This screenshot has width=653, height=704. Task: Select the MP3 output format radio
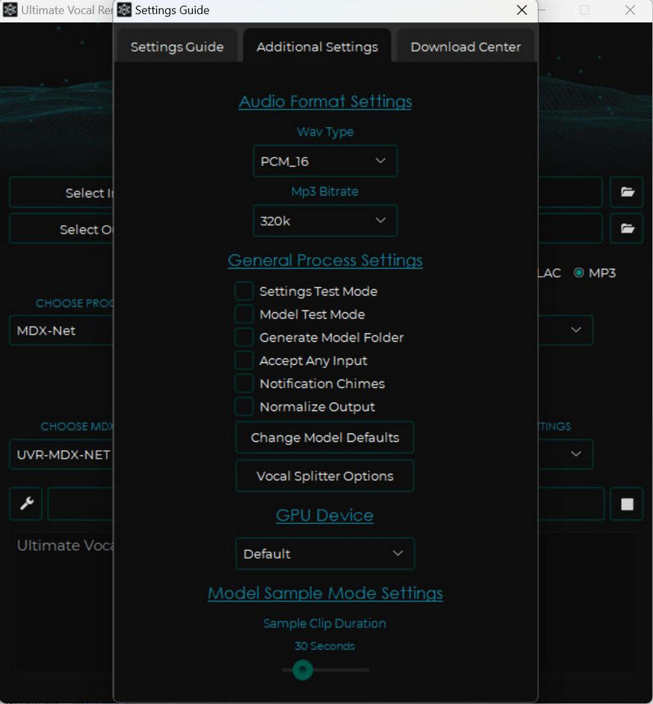(579, 273)
